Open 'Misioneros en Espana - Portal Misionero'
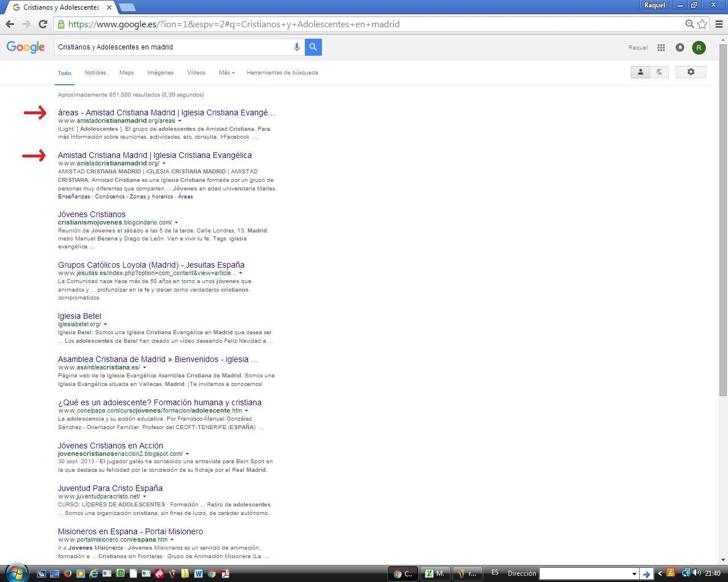The height and width of the screenshot is (582, 728). coord(130,531)
